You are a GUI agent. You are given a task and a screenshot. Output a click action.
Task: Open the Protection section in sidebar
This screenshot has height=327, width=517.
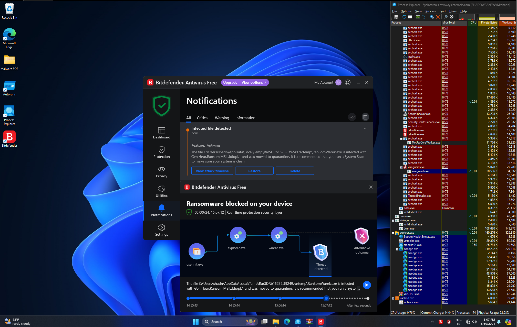click(x=161, y=152)
